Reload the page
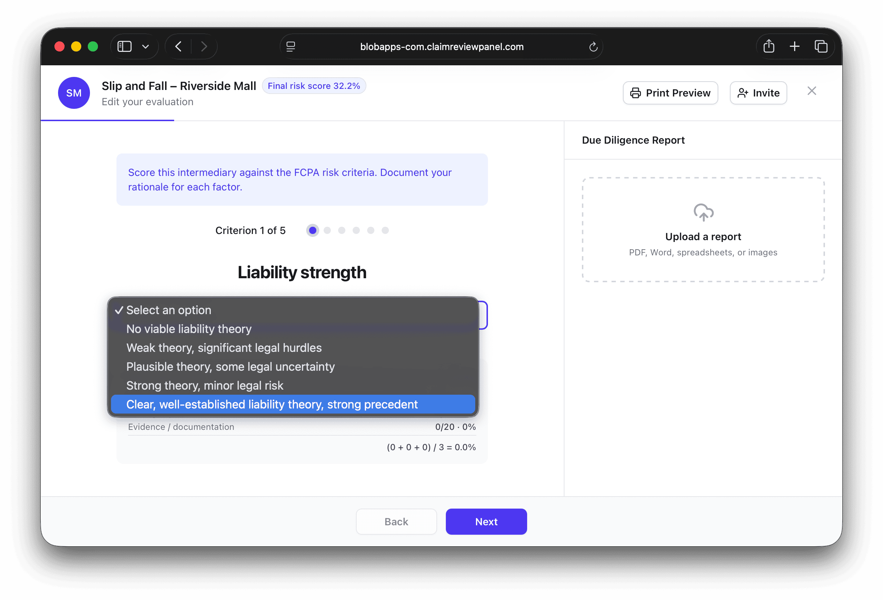This screenshot has height=600, width=883. pos(593,47)
